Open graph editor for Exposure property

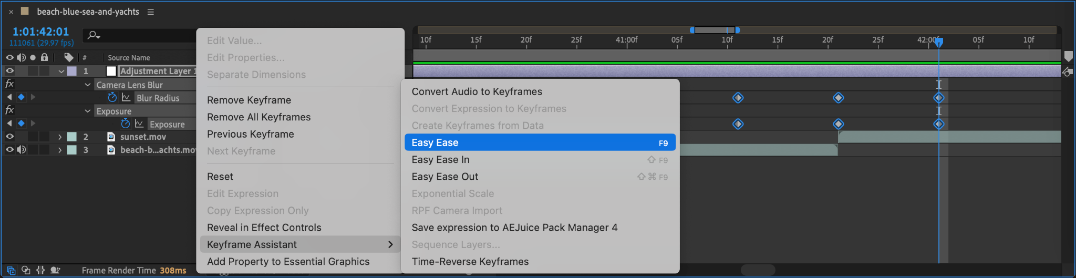[139, 123]
